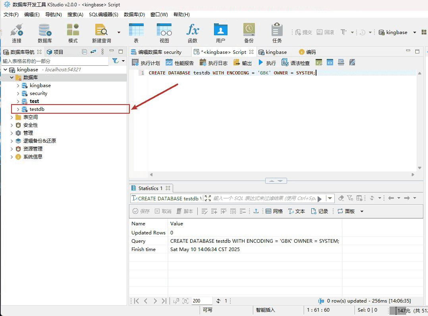Image resolution: width=428 pixels, height=316 pixels.
Task: Click the 147兆 memory usage indicator
Action: click(x=409, y=310)
